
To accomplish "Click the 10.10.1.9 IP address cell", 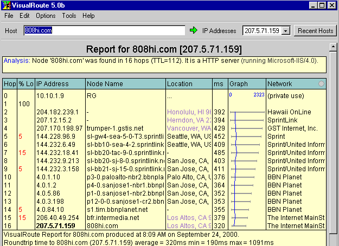I will pos(50,96).
